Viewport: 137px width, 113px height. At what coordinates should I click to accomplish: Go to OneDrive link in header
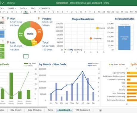pyautogui.click(x=11, y=3)
